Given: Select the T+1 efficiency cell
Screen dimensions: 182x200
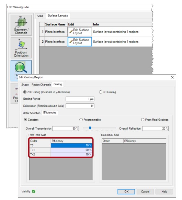Looking at the screenshot, I should pyautogui.click(x=71, y=150).
